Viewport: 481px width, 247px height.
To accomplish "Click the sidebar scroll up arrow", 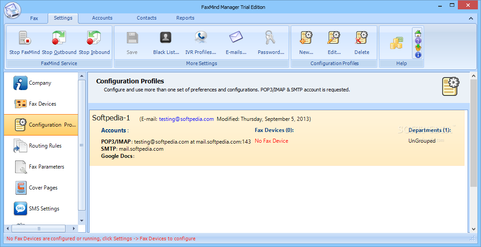I will click(x=82, y=76).
